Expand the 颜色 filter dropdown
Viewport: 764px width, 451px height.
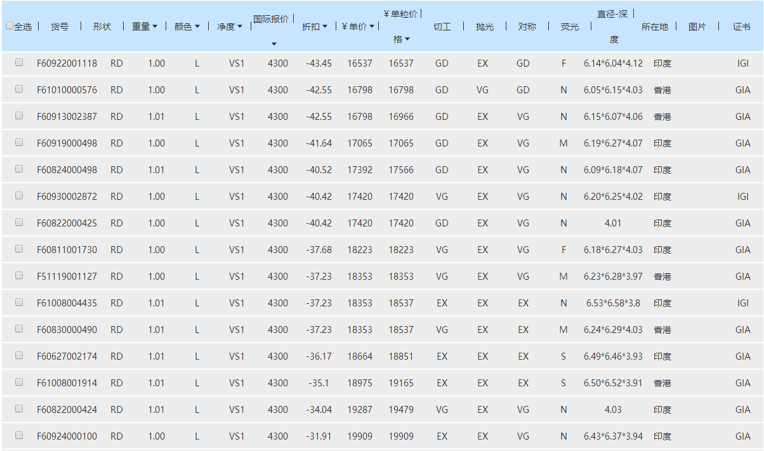[x=197, y=27]
